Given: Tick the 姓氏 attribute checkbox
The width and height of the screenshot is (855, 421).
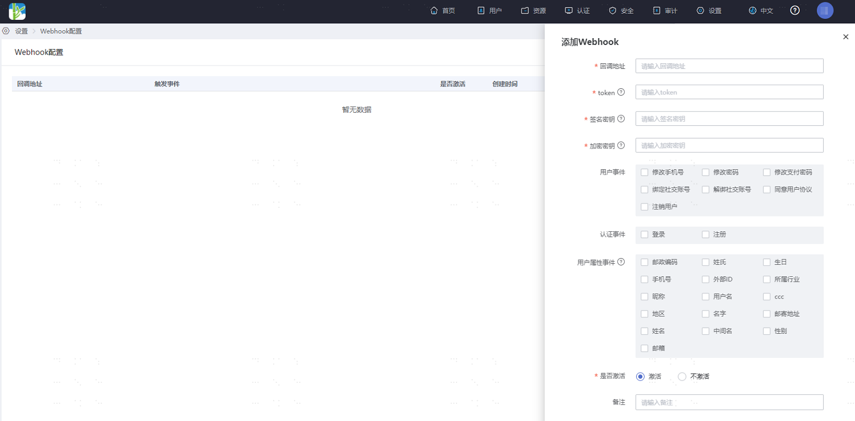Looking at the screenshot, I should click(x=706, y=262).
